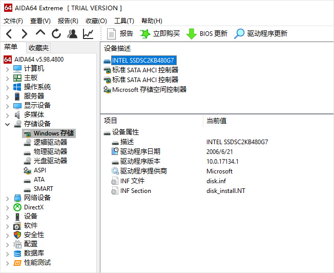The image size is (334, 273).
Task: Expand the 计算机 tree node
Action: tap(8, 69)
